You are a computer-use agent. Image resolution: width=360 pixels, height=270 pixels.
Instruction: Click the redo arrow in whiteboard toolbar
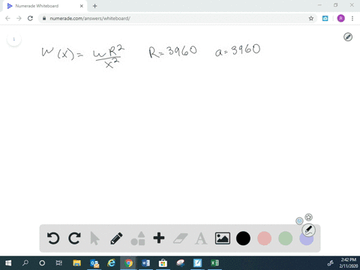pos(74,238)
